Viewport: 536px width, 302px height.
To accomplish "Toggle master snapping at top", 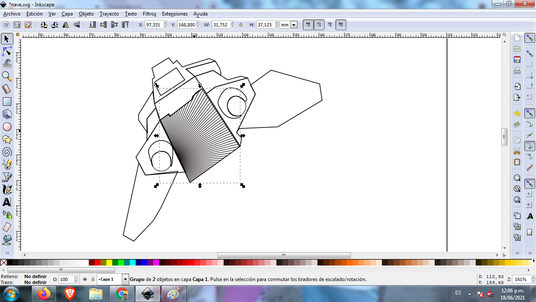I will point(530,38).
